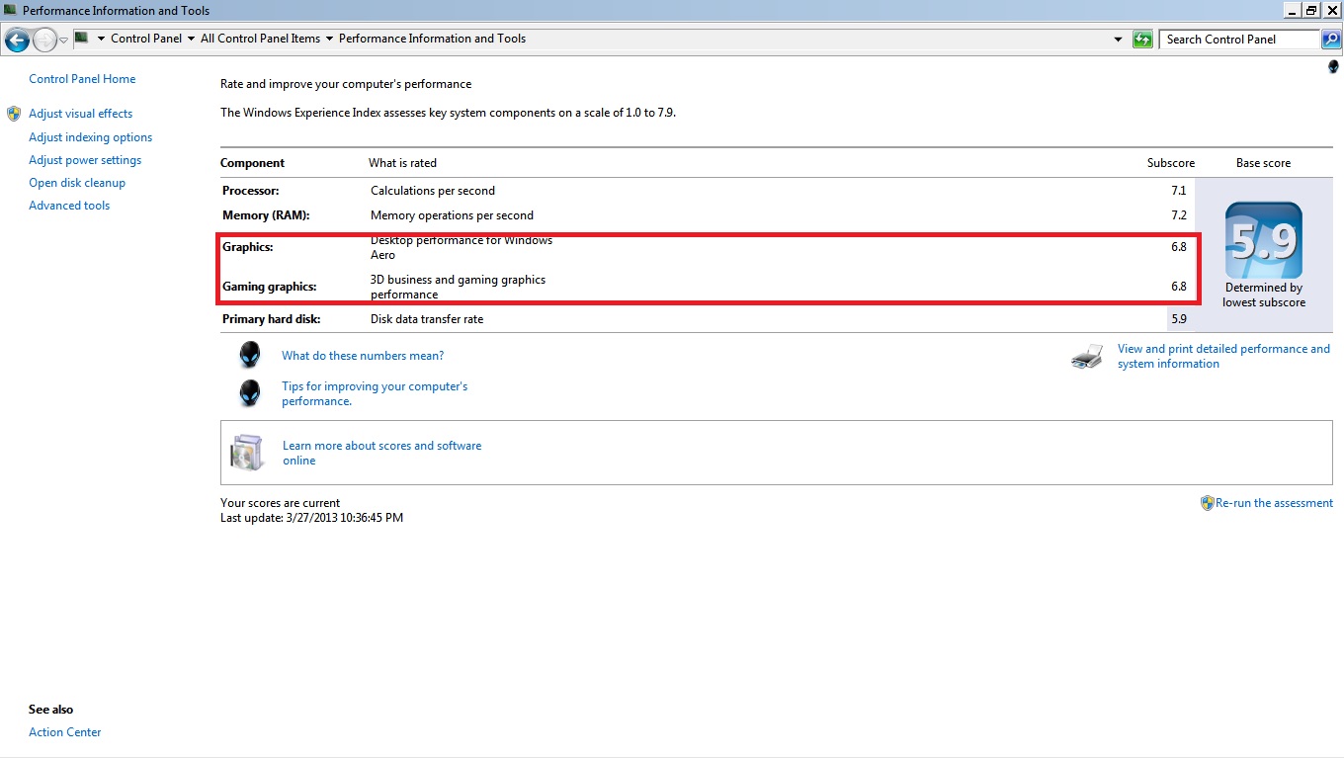Click 'Determined by lowest subscore' caption
Image resolution: width=1344 pixels, height=759 pixels.
1264,295
